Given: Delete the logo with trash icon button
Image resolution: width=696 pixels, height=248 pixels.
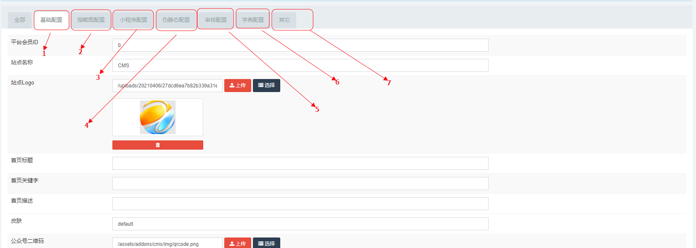Looking at the screenshot, I should 158,145.
